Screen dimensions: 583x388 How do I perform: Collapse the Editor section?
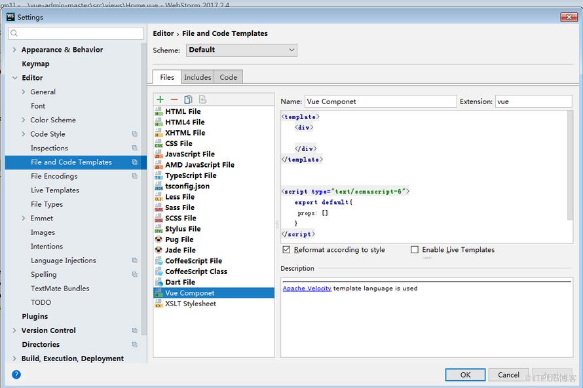(15, 78)
